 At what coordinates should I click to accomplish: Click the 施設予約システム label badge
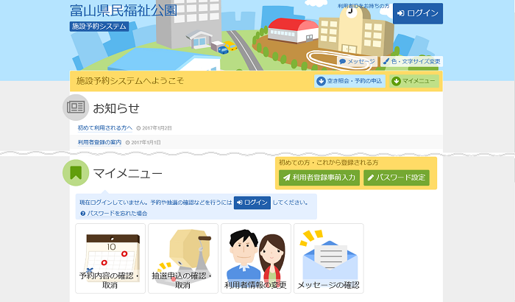tap(99, 27)
